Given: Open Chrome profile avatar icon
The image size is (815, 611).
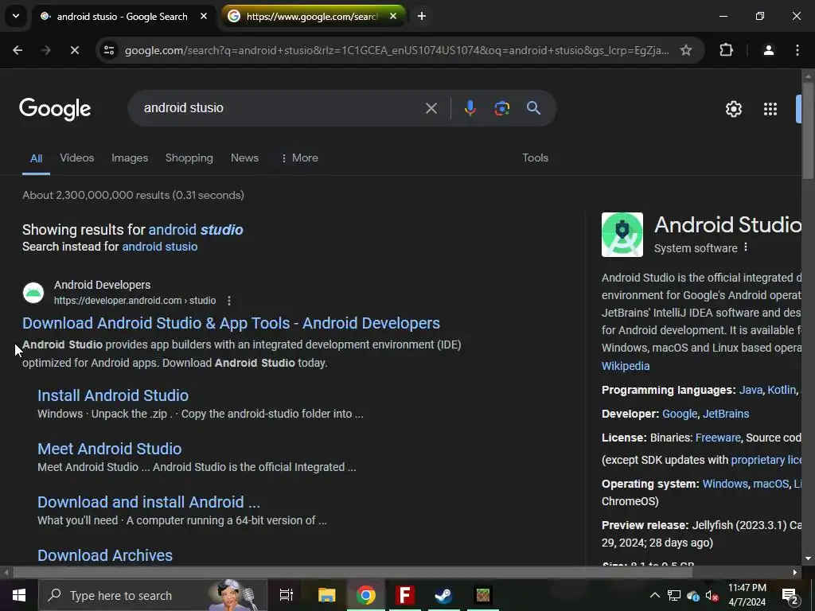Looking at the screenshot, I should click(x=768, y=50).
